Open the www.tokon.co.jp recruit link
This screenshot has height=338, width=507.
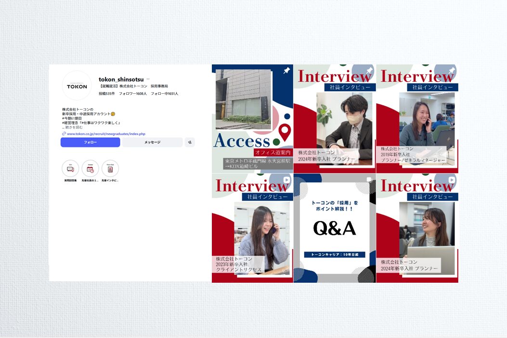pyautogui.click(x=106, y=134)
